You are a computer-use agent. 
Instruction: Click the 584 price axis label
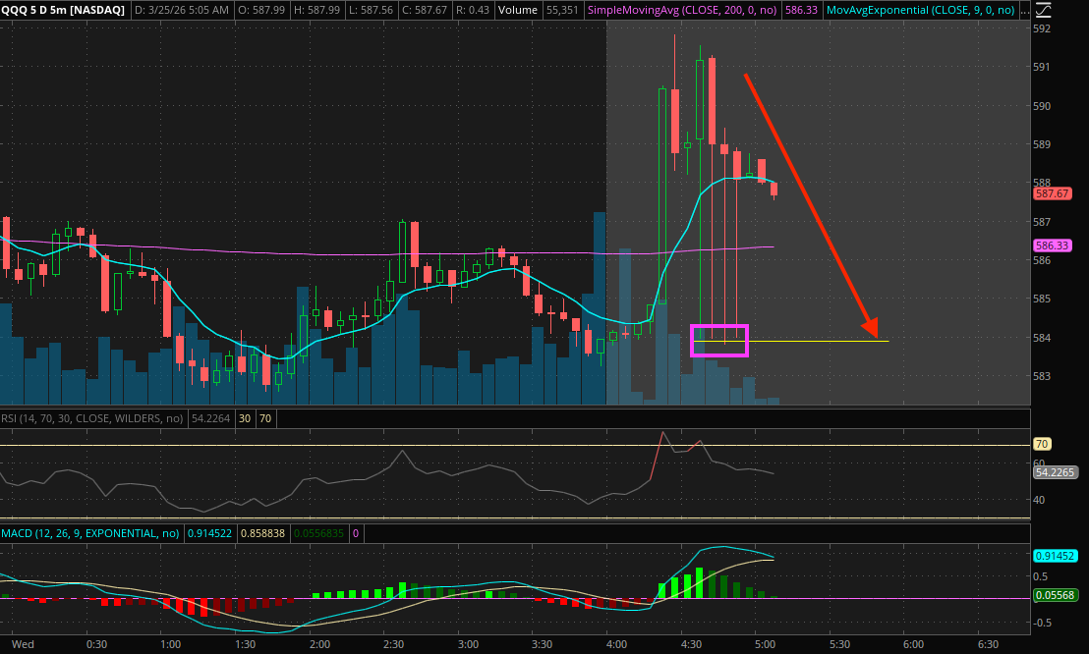click(1042, 338)
